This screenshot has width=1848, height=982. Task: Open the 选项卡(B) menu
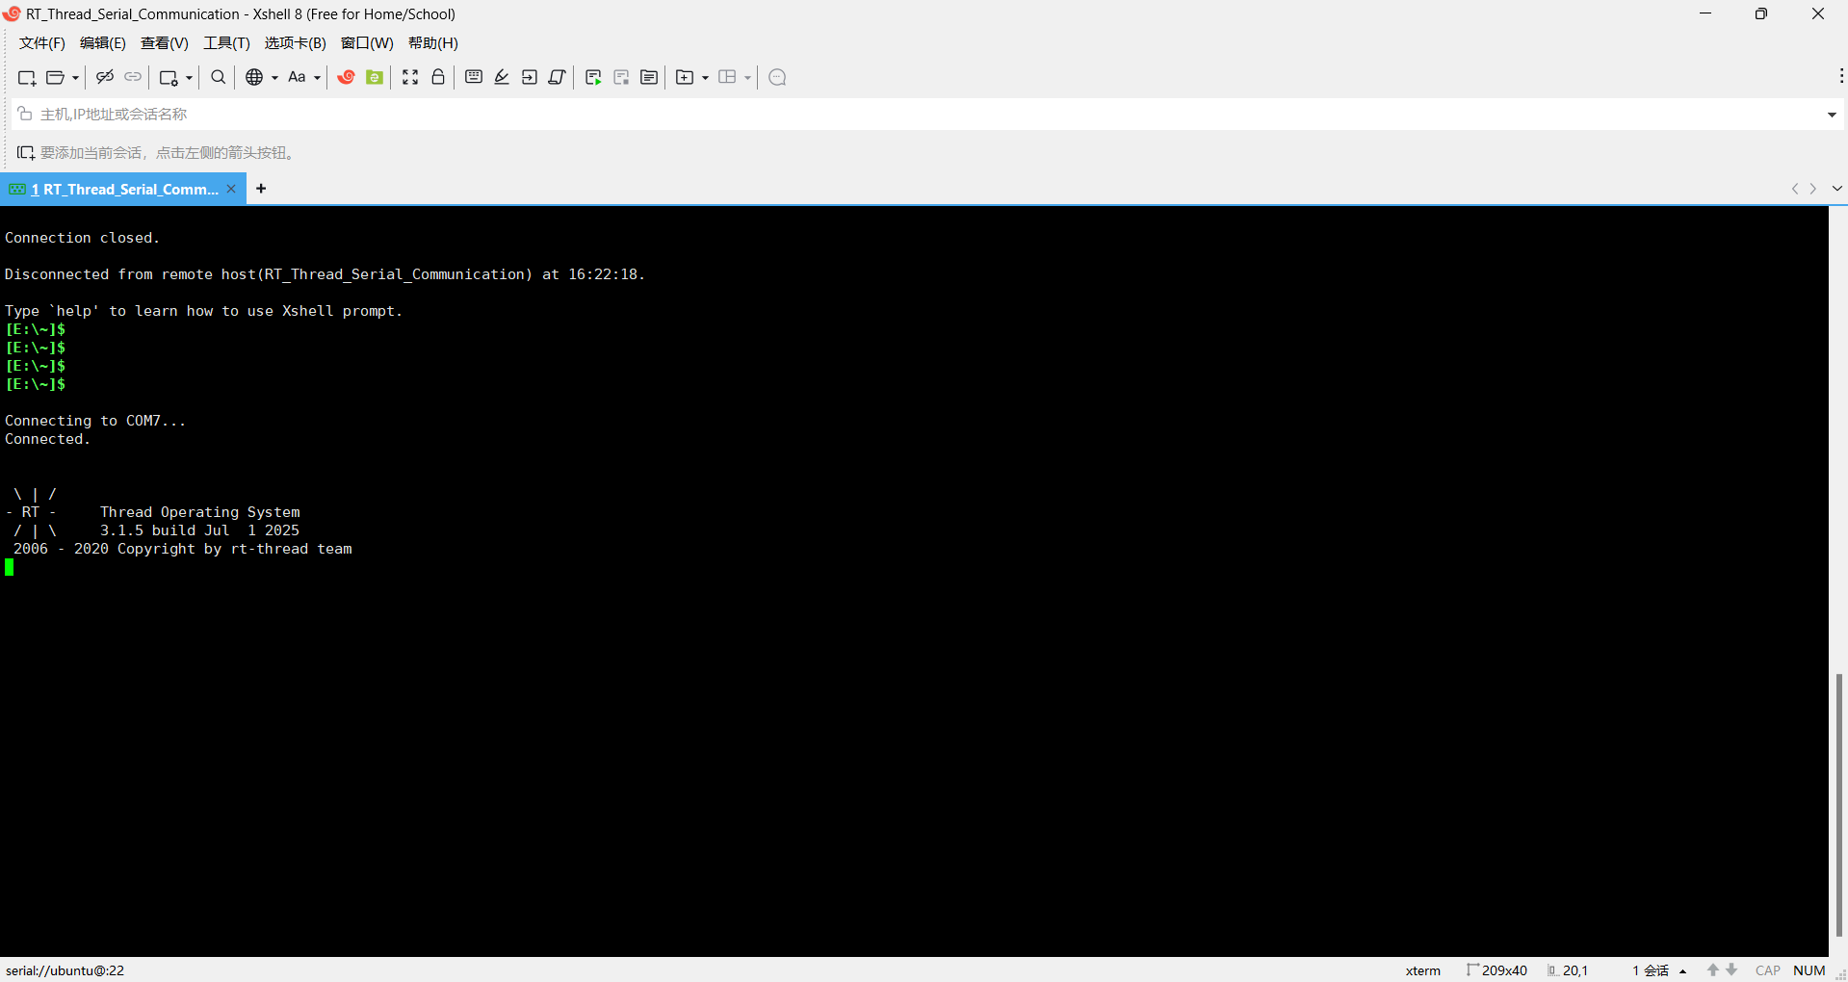[296, 43]
